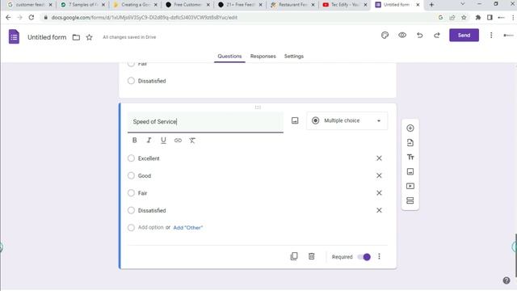Open browser extensions puzzle icon
The width and height of the screenshot is (517, 291).
477,18
